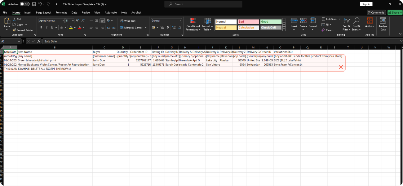The width and height of the screenshot is (403, 186).
Task: Open the font size dropdown
Action: (x=72, y=21)
